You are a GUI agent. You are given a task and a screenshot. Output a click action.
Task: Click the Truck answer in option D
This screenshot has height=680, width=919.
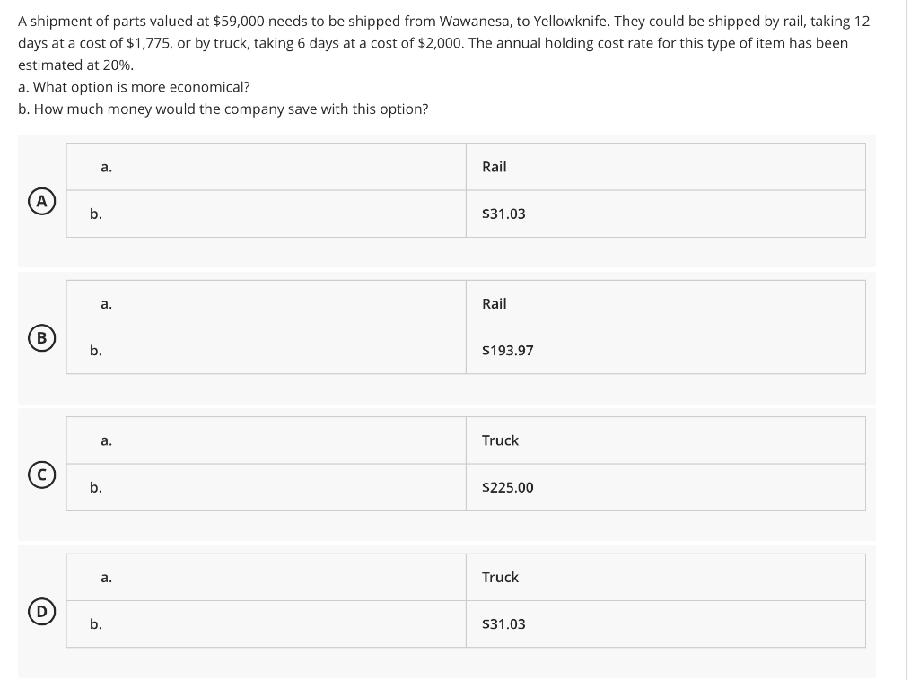(500, 577)
